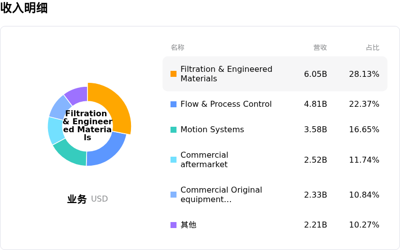The width and height of the screenshot is (400, 250).
Task: Click the 收入明细 section heading
Action: pos(24,7)
